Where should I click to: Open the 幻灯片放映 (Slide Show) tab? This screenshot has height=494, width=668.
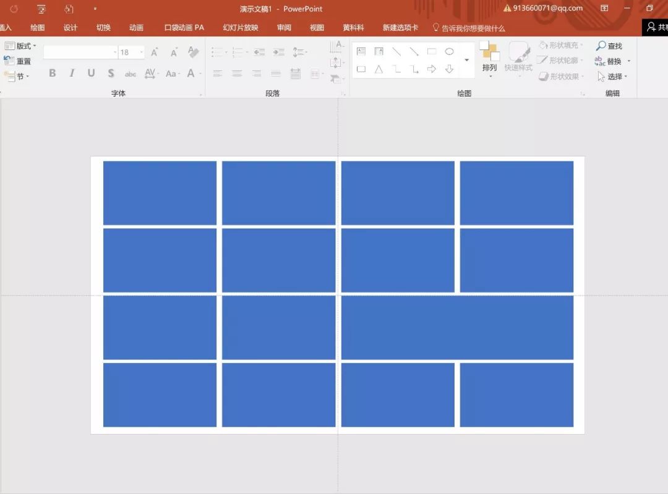[x=240, y=27]
